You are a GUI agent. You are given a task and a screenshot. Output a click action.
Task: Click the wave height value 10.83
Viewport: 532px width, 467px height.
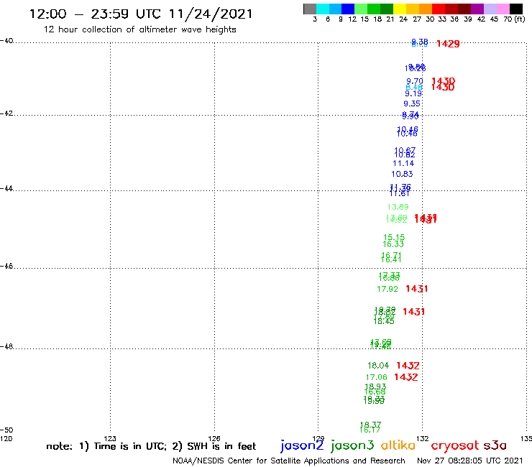(x=402, y=174)
